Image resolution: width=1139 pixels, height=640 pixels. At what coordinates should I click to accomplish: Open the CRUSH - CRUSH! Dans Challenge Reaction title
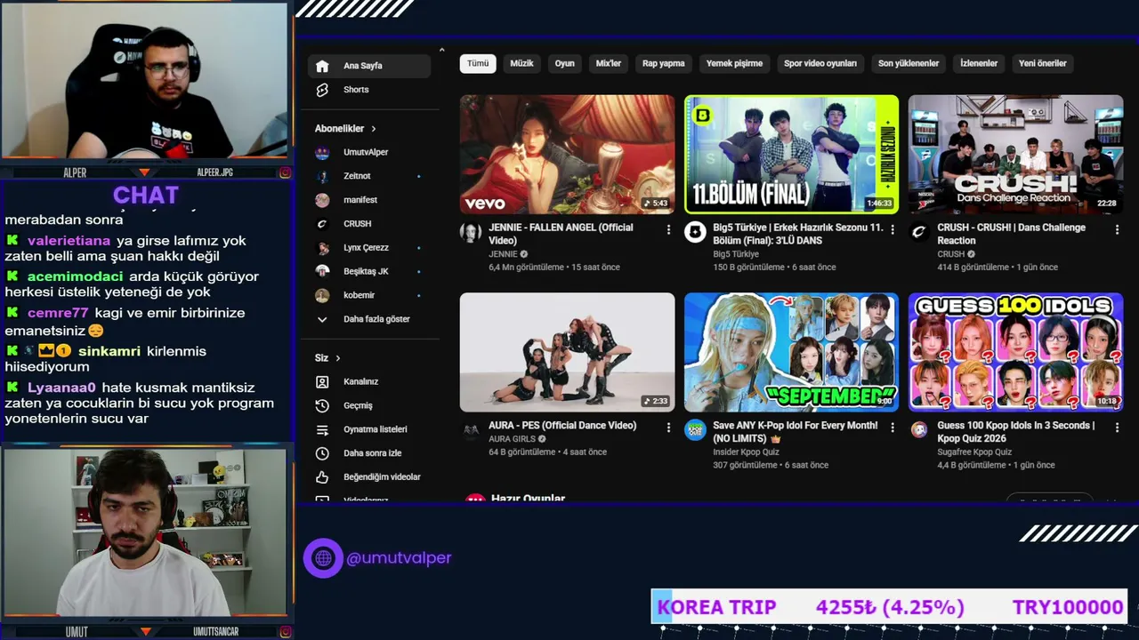click(1011, 234)
